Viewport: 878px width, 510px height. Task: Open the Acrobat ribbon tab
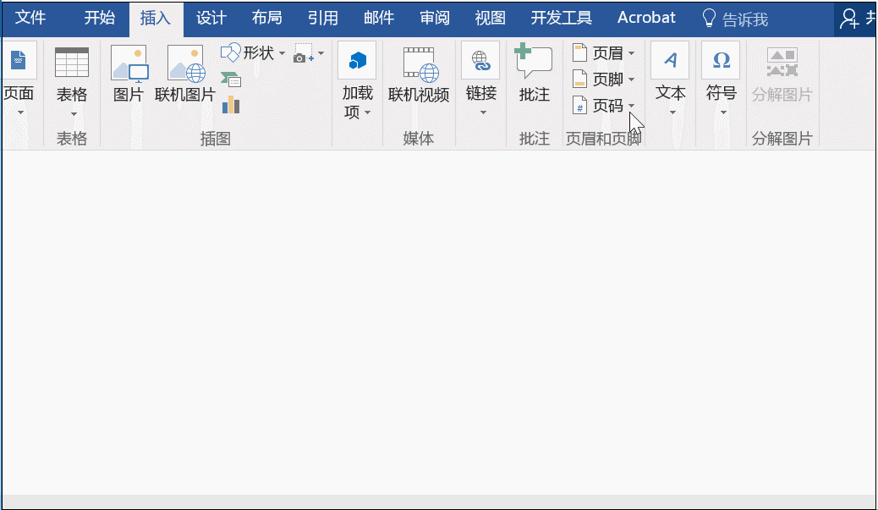pos(646,17)
